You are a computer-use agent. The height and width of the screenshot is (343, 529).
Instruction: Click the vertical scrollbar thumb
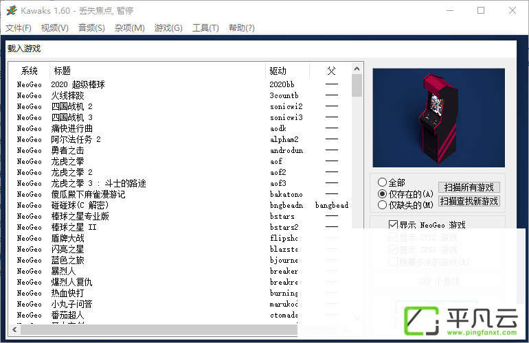pos(357,86)
